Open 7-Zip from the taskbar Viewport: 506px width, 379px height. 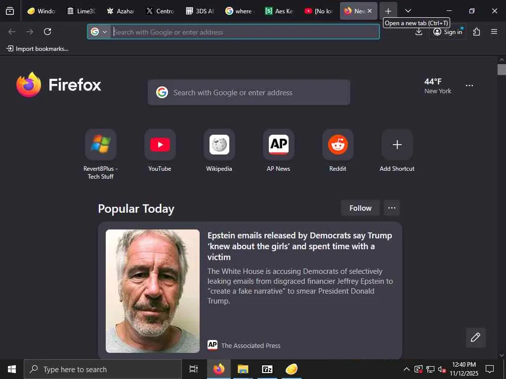267,369
